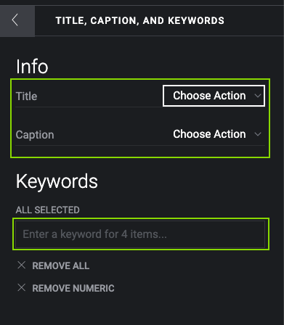Click the Choose Action text in the Caption row
This screenshot has width=284, height=325.
[209, 134]
